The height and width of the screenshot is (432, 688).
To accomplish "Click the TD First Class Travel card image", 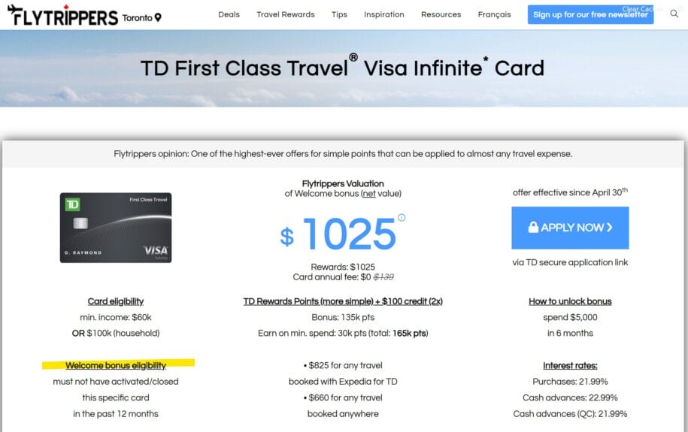I will pos(116,228).
